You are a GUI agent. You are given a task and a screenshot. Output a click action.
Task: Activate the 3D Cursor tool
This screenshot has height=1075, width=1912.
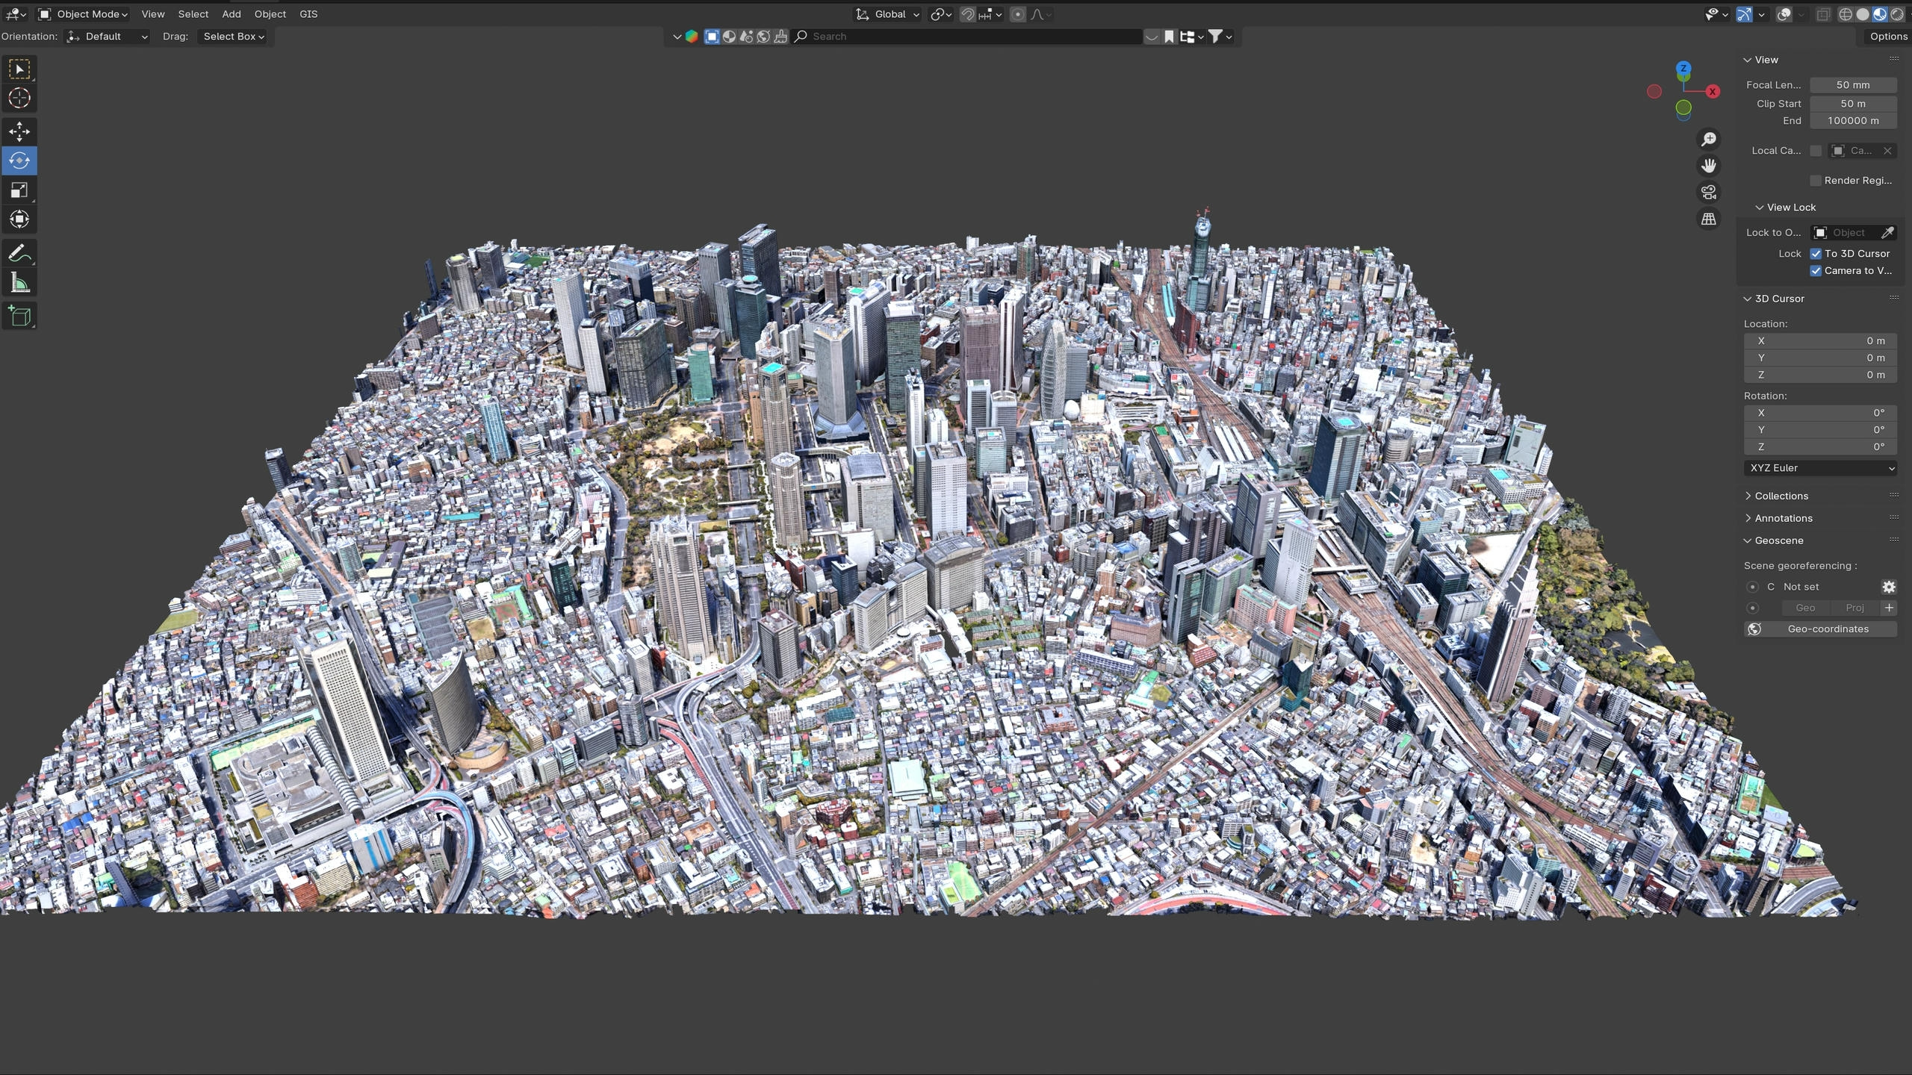coord(19,99)
